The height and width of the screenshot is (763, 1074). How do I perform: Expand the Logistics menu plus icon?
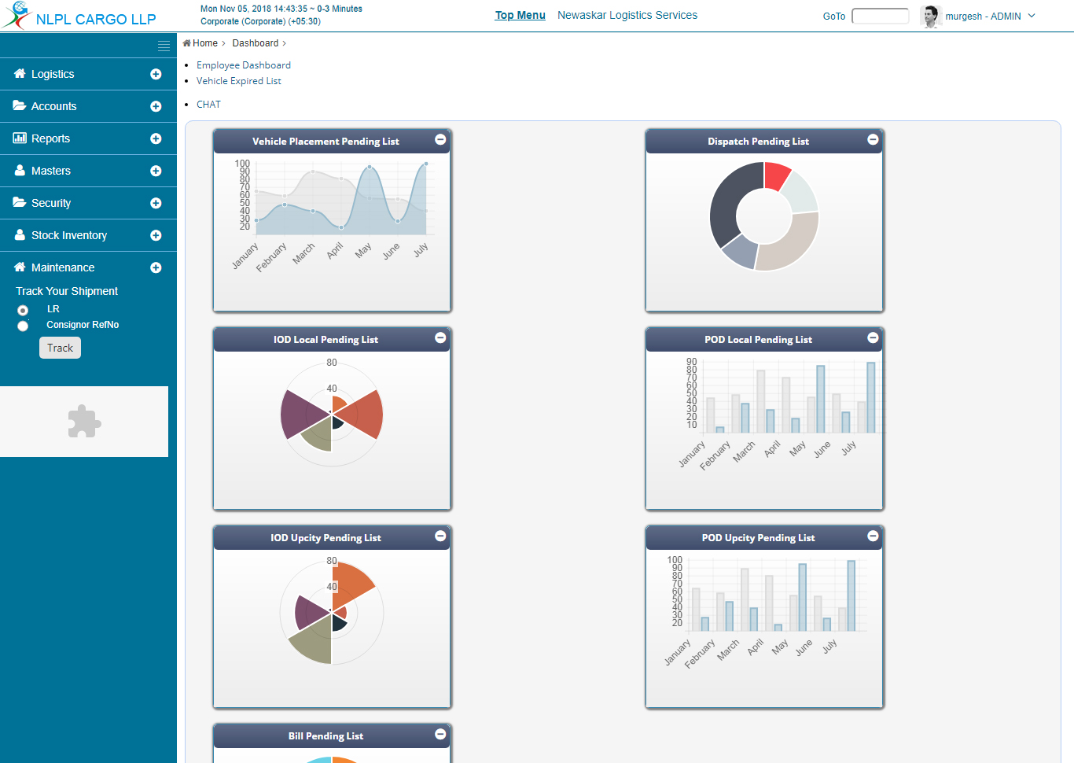tap(156, 75)
